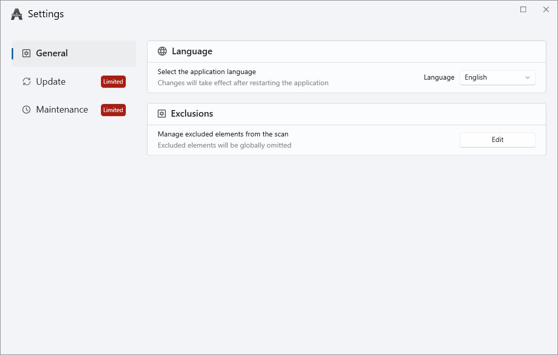Click 'Changes will take effect after restarting' note
Screen dimensions: 558x355
tap(243, 83)
